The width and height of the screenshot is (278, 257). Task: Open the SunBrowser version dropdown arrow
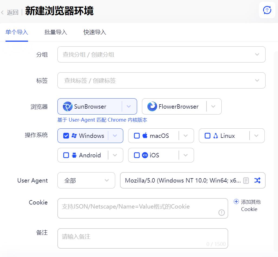point(129,106)
